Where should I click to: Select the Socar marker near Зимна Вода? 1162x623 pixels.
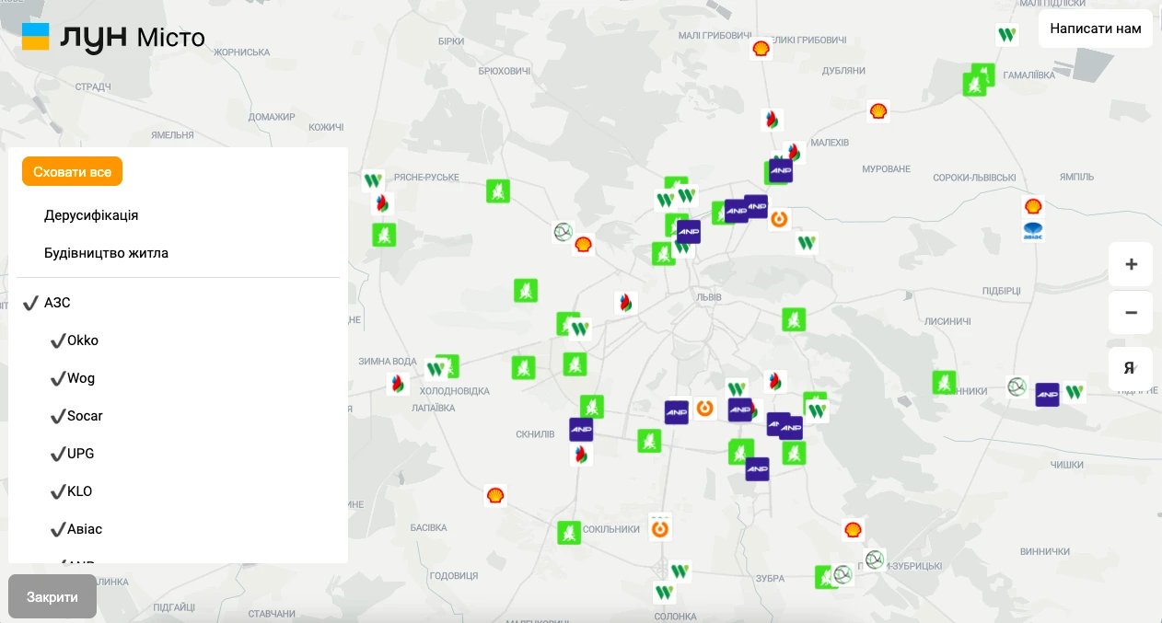[x=398, y=384]
